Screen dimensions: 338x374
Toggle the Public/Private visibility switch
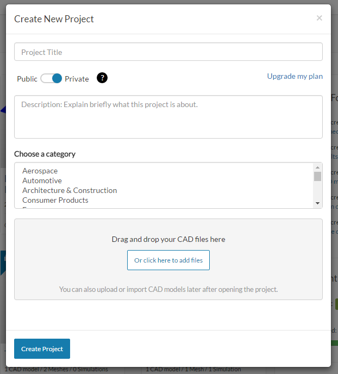(x=52, y=78)
